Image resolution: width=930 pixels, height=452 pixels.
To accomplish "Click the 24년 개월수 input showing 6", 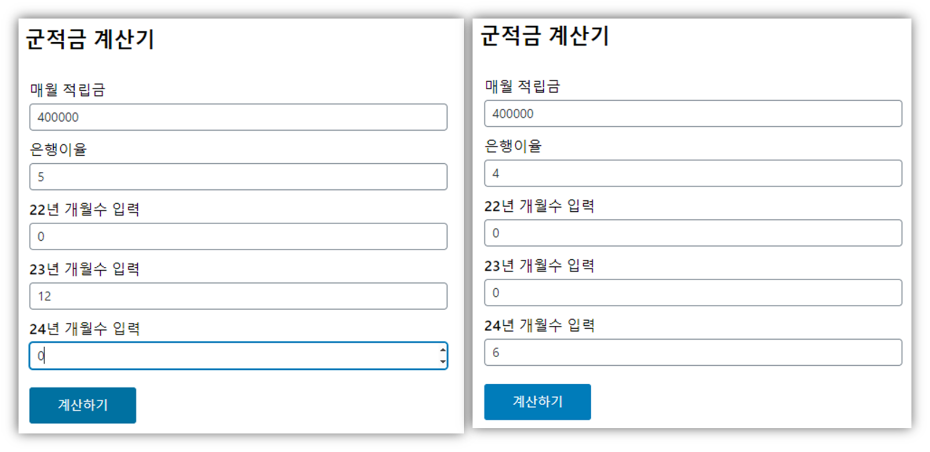I will click(693, 352).
